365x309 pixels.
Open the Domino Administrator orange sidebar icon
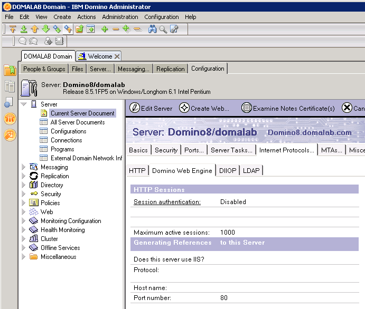(10, 119)
